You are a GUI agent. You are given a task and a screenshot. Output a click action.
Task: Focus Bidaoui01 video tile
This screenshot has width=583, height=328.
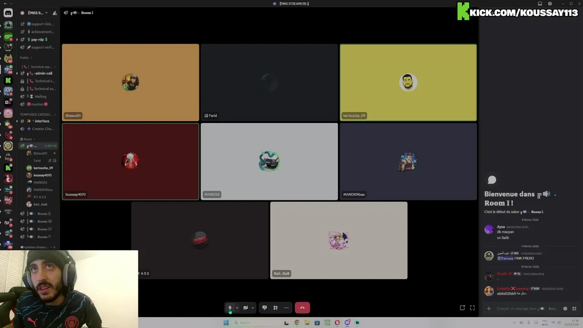[131, 82]
